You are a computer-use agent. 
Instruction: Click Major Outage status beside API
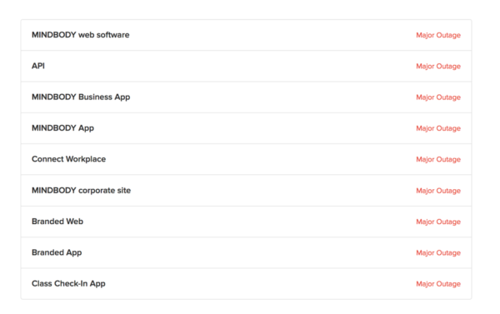pos(438,66)
